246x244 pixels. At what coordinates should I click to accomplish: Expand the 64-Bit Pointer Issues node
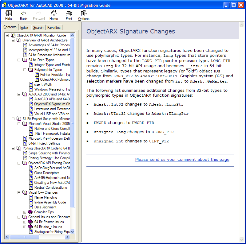click(x=25, y=222)
